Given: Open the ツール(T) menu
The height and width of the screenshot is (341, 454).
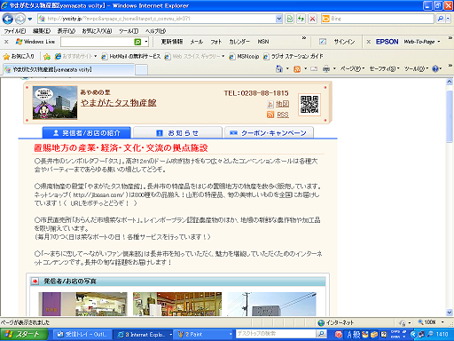Looking at the screenshot, I should [x=129, y=31].
